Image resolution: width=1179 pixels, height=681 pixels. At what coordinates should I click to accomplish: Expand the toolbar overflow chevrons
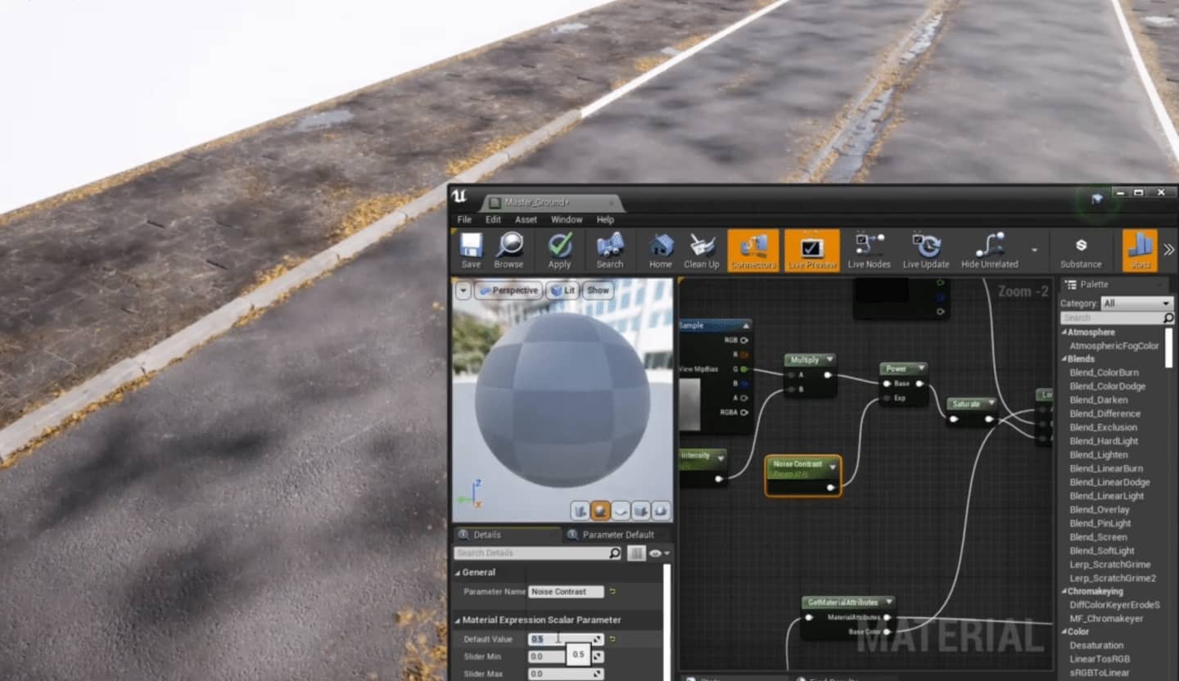click(1168, 250)
